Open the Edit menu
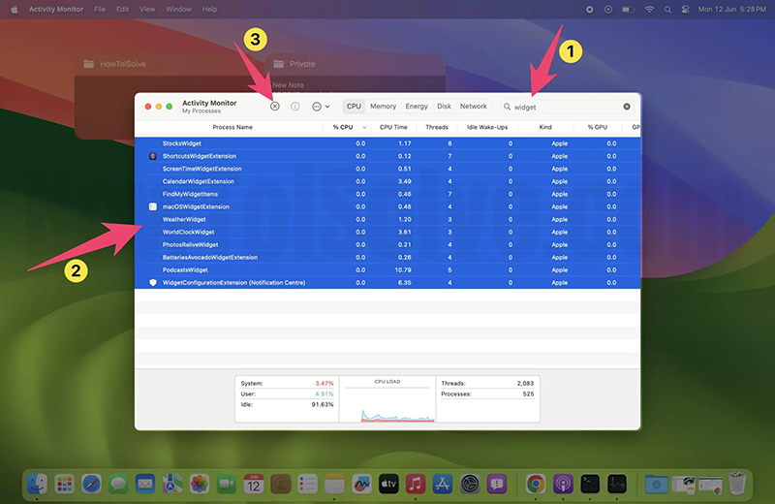Screen dimensions: 775x504 [x=123, y=9]
